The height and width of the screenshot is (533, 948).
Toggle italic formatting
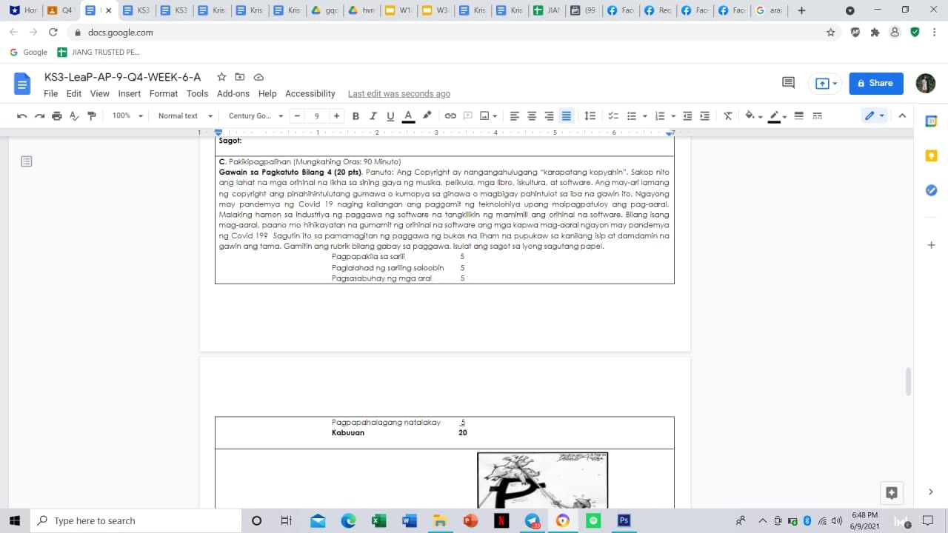point(373,115)
